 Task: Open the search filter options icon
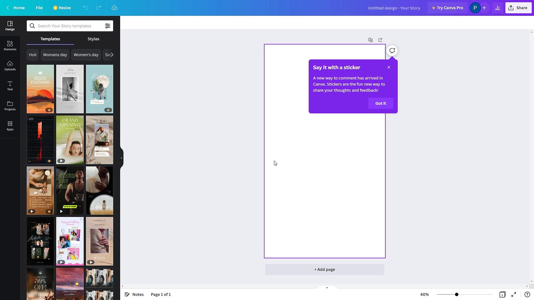[108, 26]
